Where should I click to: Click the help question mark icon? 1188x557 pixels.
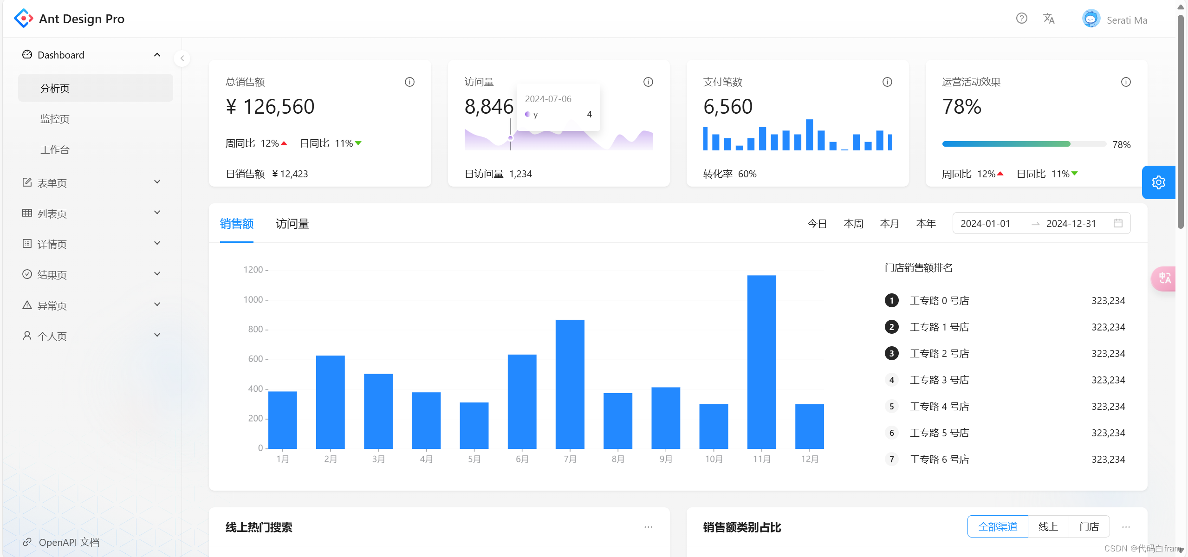coord(1021,19)
